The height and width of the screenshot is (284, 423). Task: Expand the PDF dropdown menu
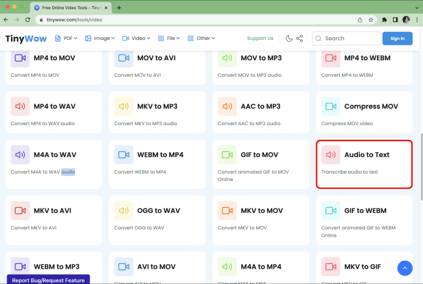[67, 38]
